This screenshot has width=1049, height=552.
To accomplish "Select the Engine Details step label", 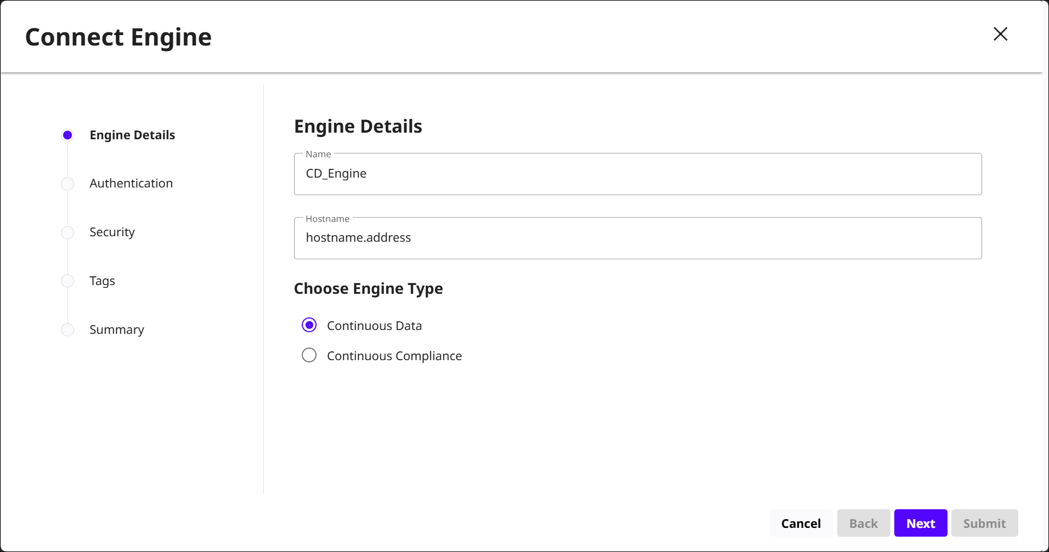I will tap(132, 135).
